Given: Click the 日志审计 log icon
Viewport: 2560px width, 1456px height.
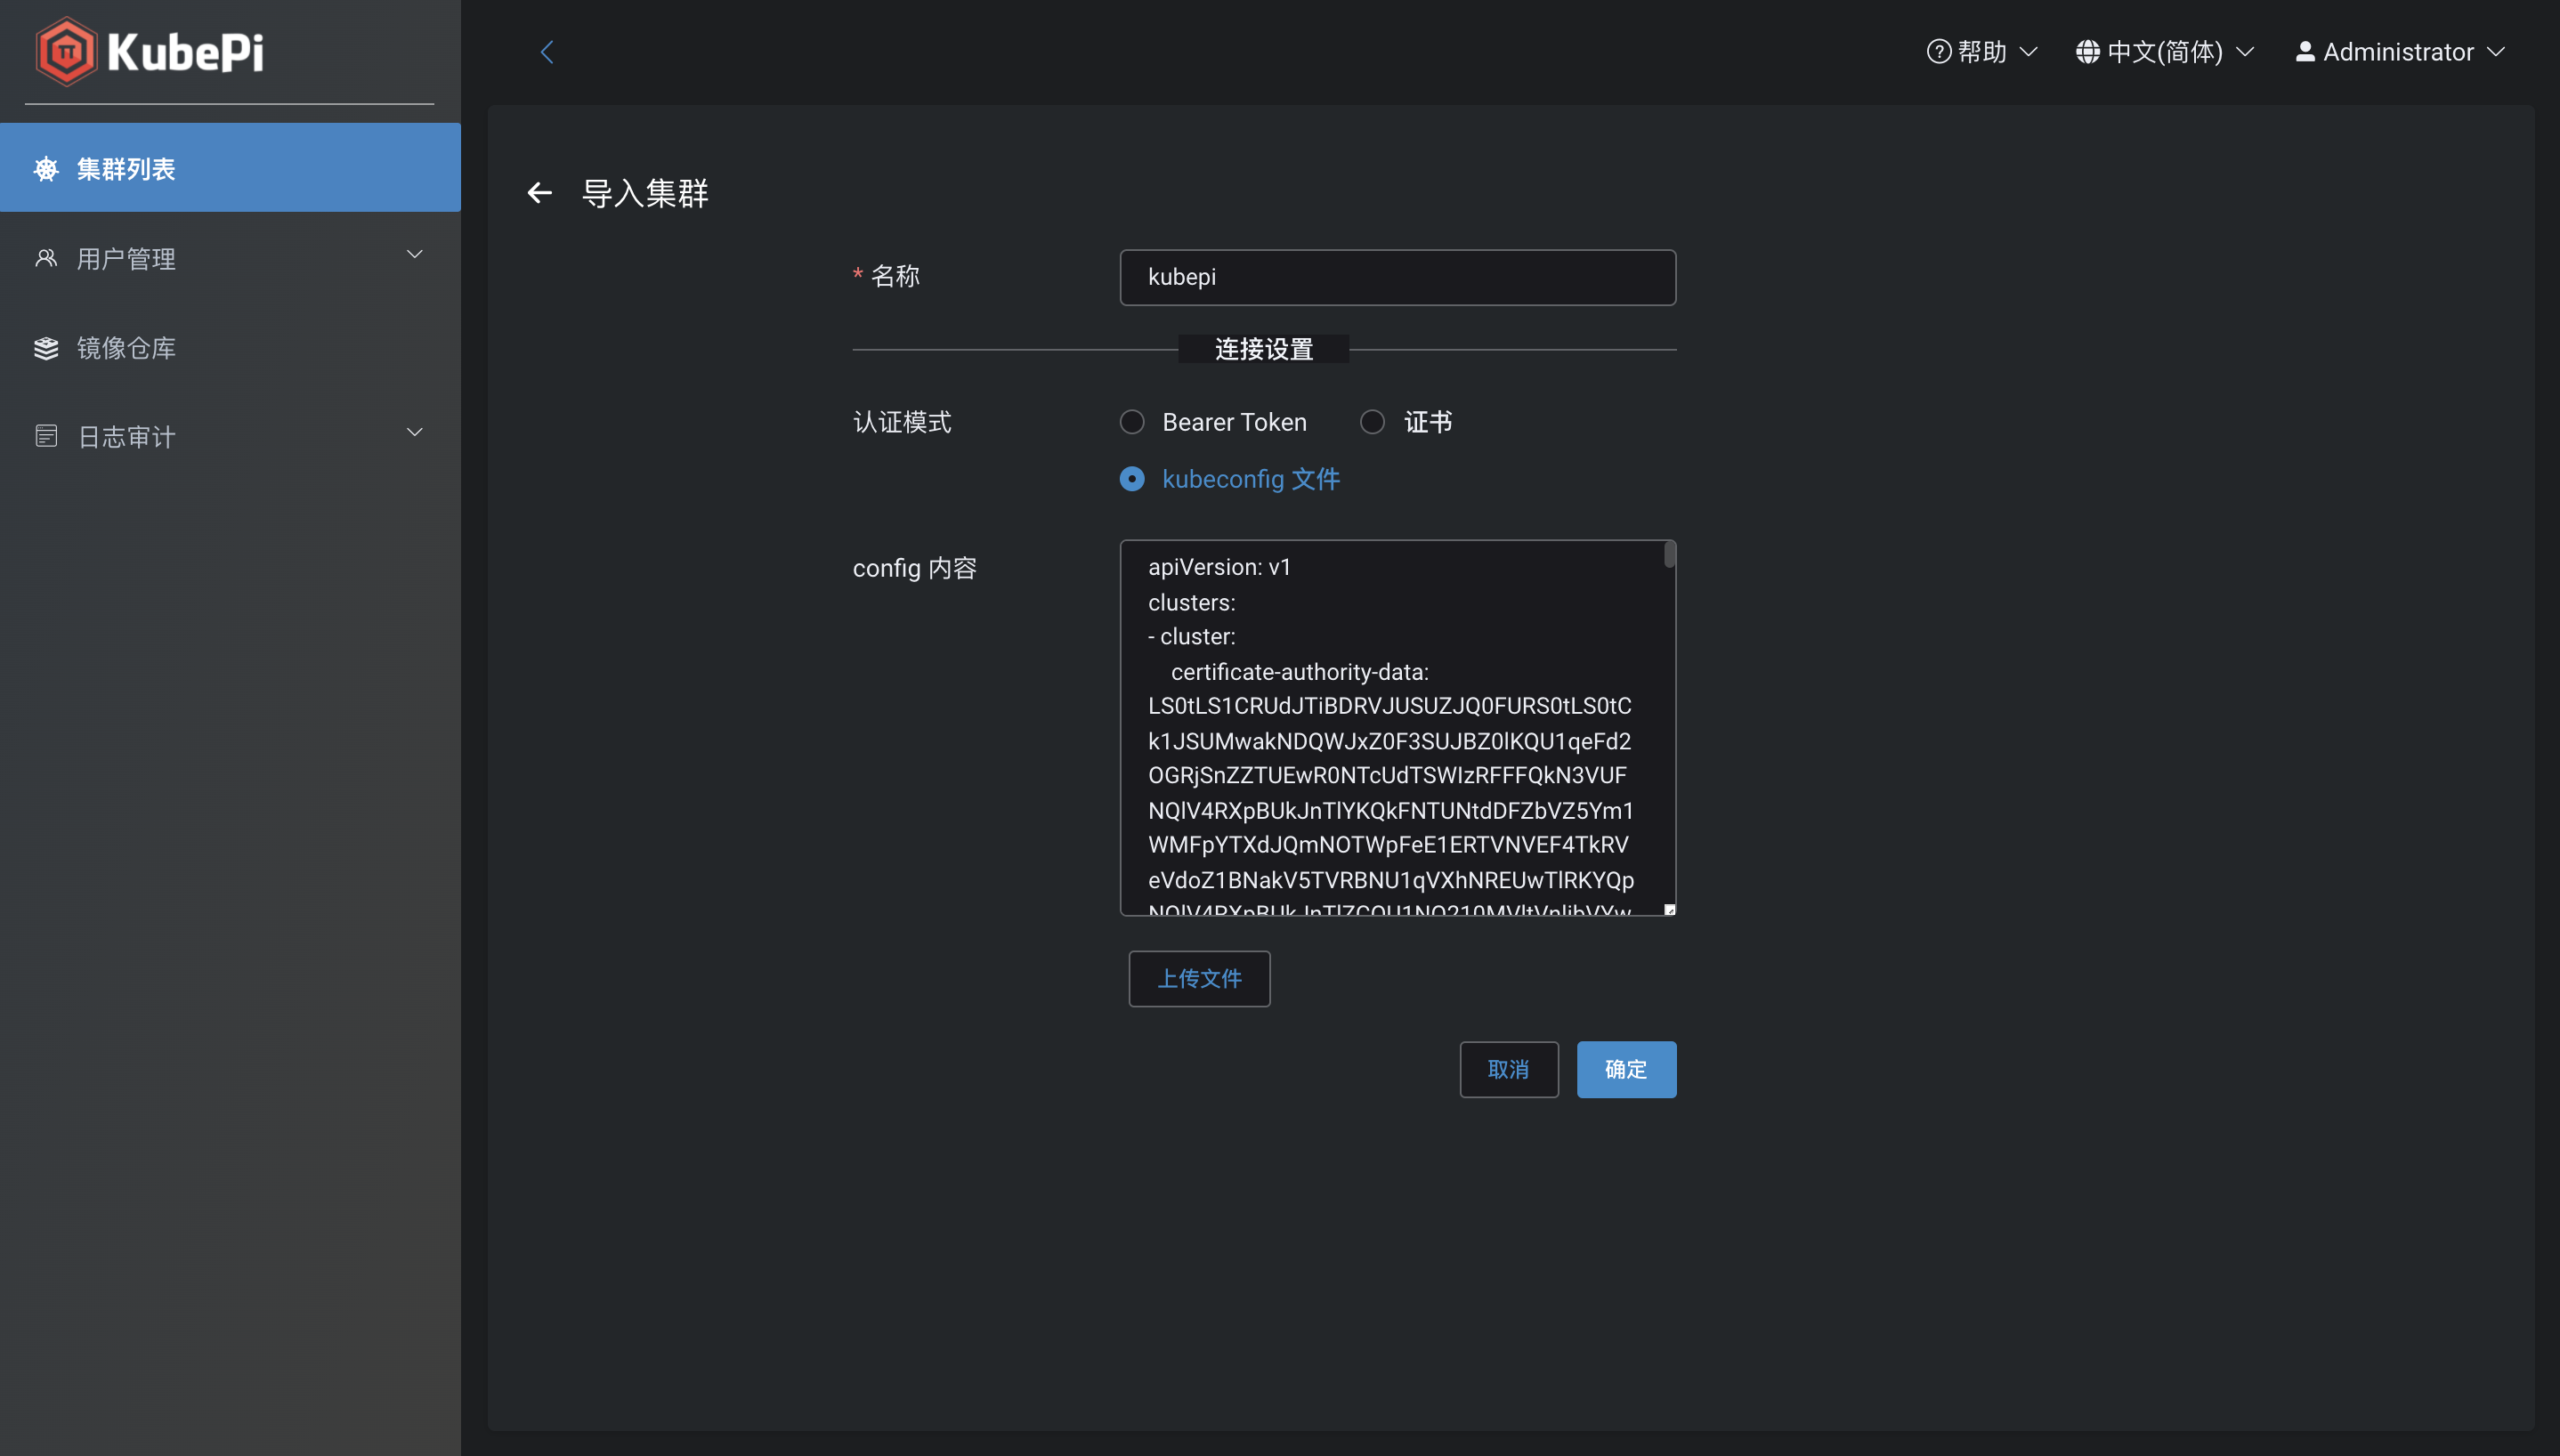Looking at the screenshot, I should (46, 435).
